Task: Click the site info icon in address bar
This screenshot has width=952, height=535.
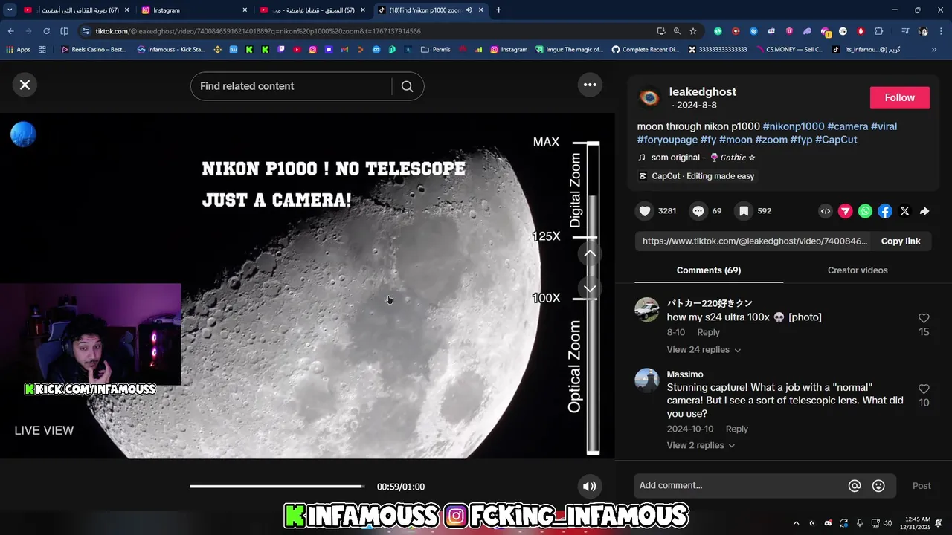Action: click(x=86, y=31)
